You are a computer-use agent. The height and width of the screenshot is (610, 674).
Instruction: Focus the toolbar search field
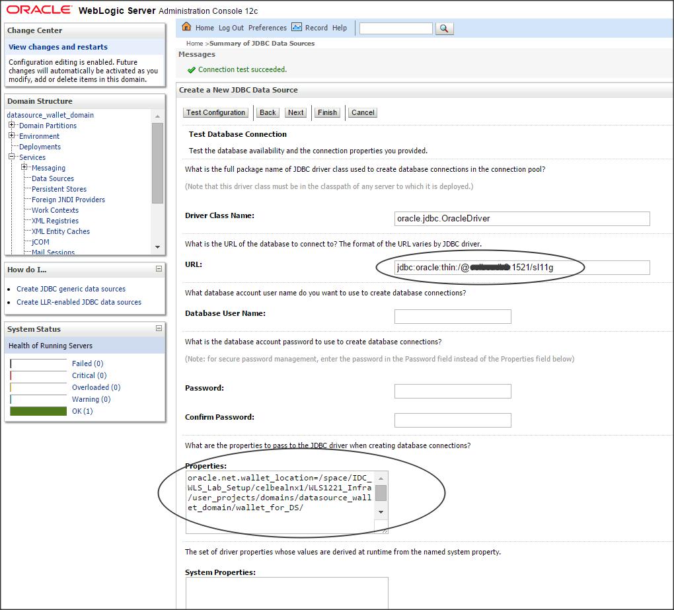point(395,28)
